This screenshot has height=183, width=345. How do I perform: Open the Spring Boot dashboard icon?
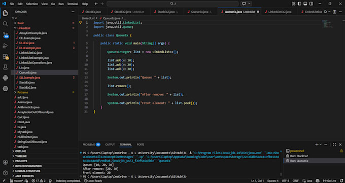pyautogui.click(x=5, y=88)
